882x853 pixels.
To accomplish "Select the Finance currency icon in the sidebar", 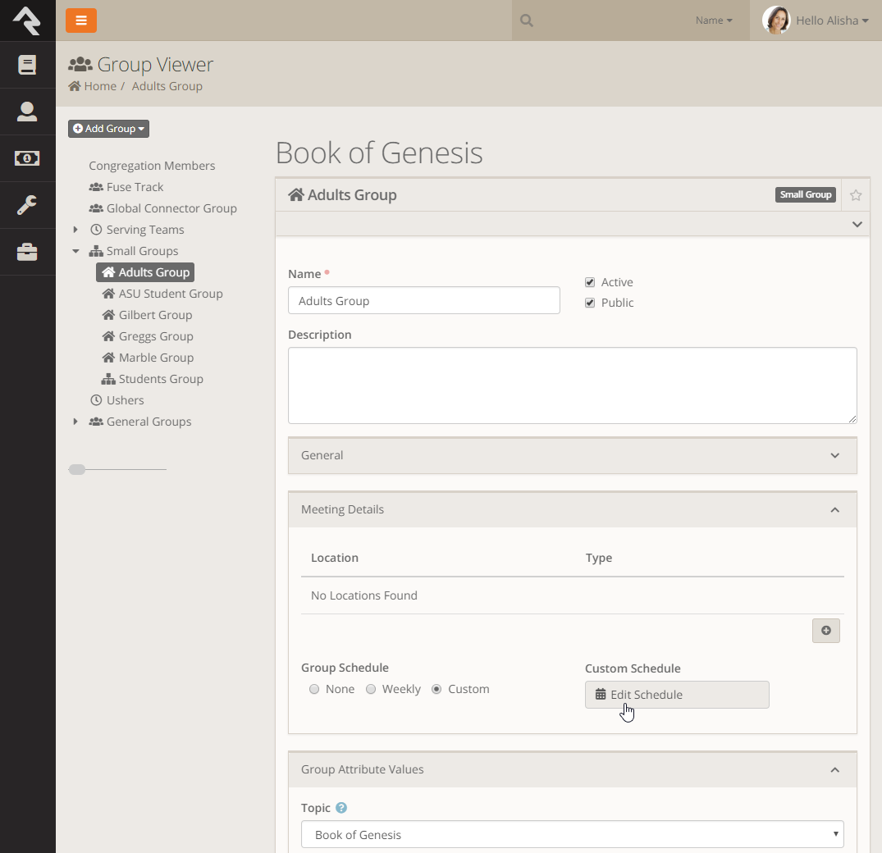I will [x=28, y=158].
